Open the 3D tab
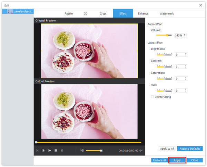207x167 pixels. click(x=86, y=13)
